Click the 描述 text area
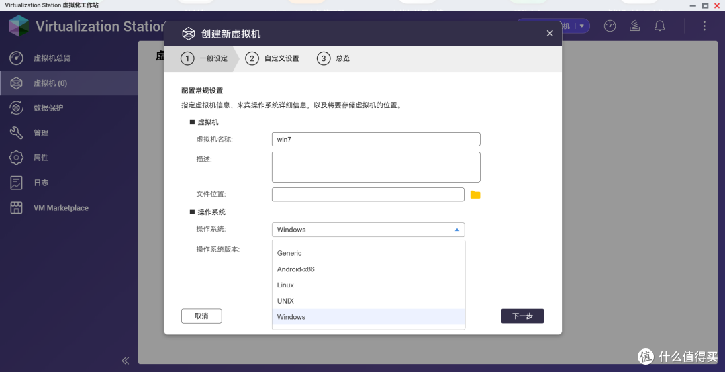The height and width of the screenshot is (372, 725). coord(376,167)
